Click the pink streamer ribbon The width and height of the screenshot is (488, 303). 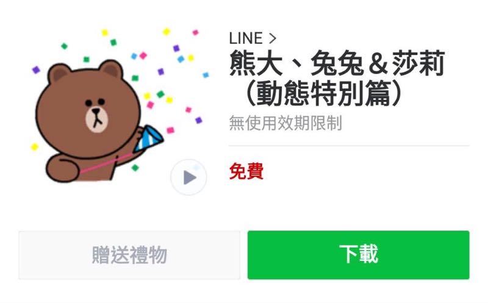coord(106,163)
